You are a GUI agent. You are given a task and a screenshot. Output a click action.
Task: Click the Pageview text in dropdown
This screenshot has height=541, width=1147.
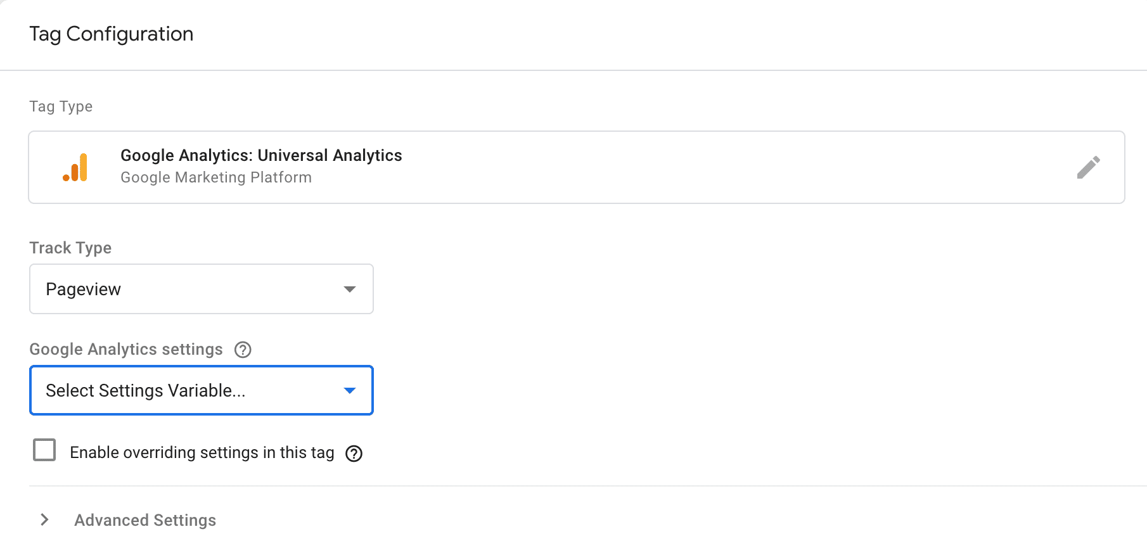click(x=83, y=290)
